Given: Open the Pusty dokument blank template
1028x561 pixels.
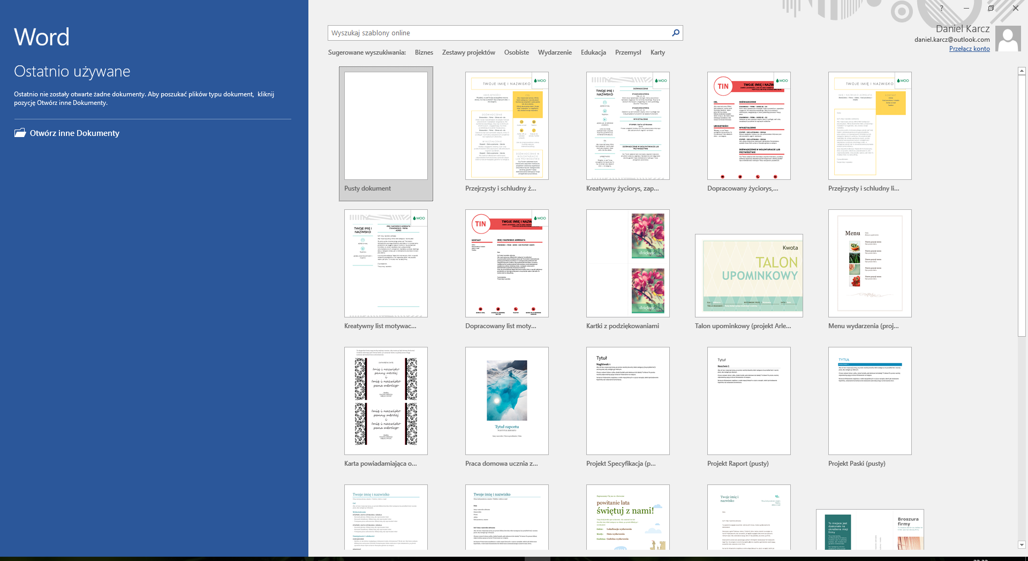Looking at the screenshot, I should point(385,126).
